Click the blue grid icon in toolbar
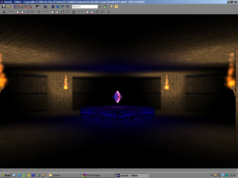Screen dimensions: 238x178 pos(53,7)
